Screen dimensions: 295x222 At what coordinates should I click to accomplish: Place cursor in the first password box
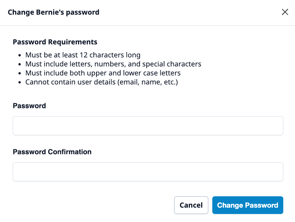148,126
